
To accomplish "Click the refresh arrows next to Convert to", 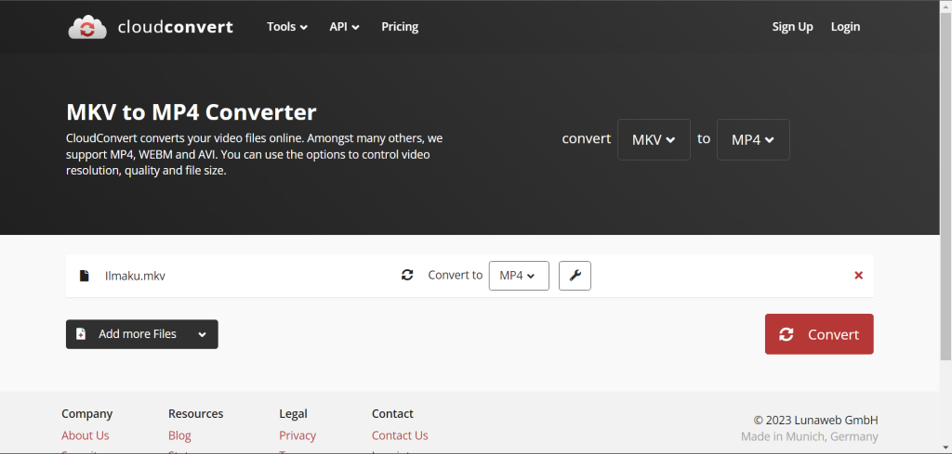I will coord(407,276).
